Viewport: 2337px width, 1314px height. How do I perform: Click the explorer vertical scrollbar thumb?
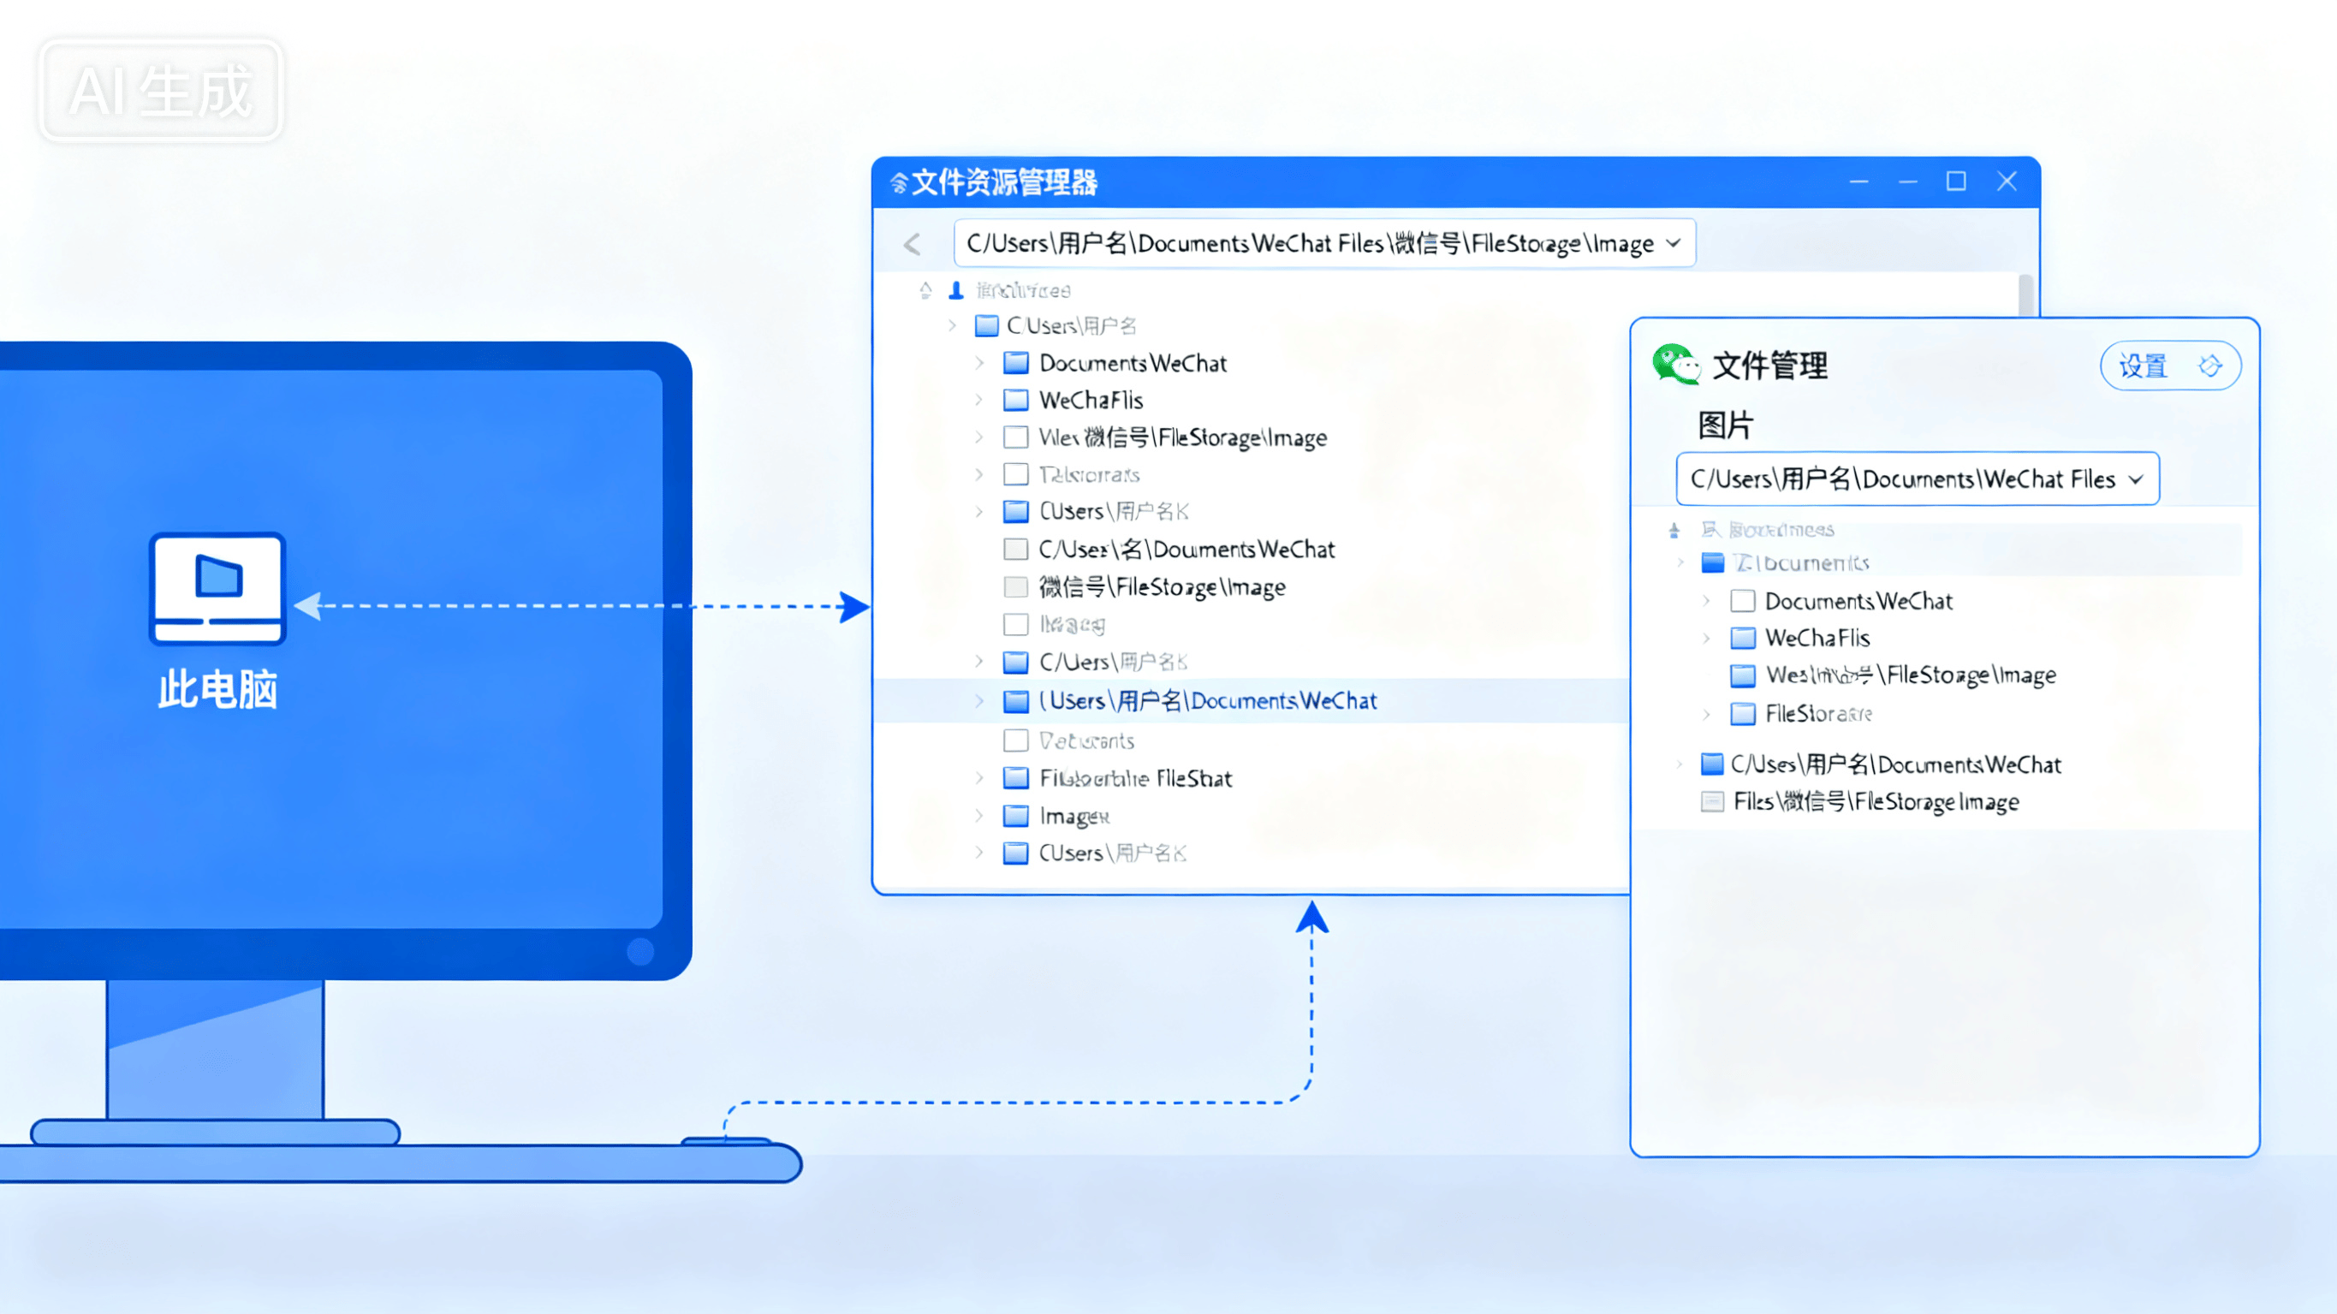coord(2025,295)
